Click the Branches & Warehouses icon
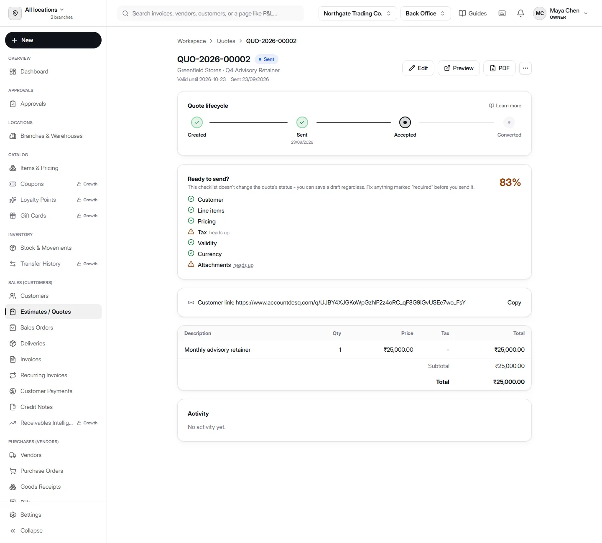This screenshot has width=602, height=543. pyautogui.click(x=13, y=136)
